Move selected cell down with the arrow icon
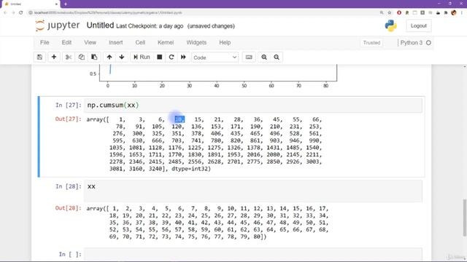 click(122, 57)
